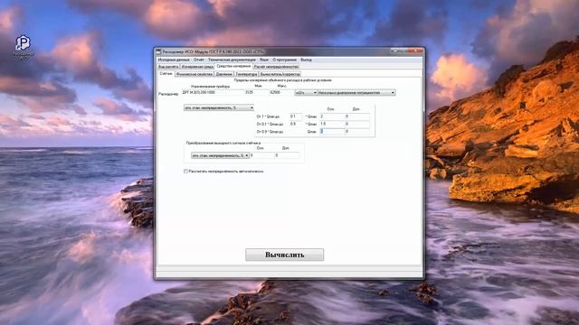Select the Средства измерения tab
Image resolution: width=579 pixels, height=325 pixels.
tap(233, 66)
